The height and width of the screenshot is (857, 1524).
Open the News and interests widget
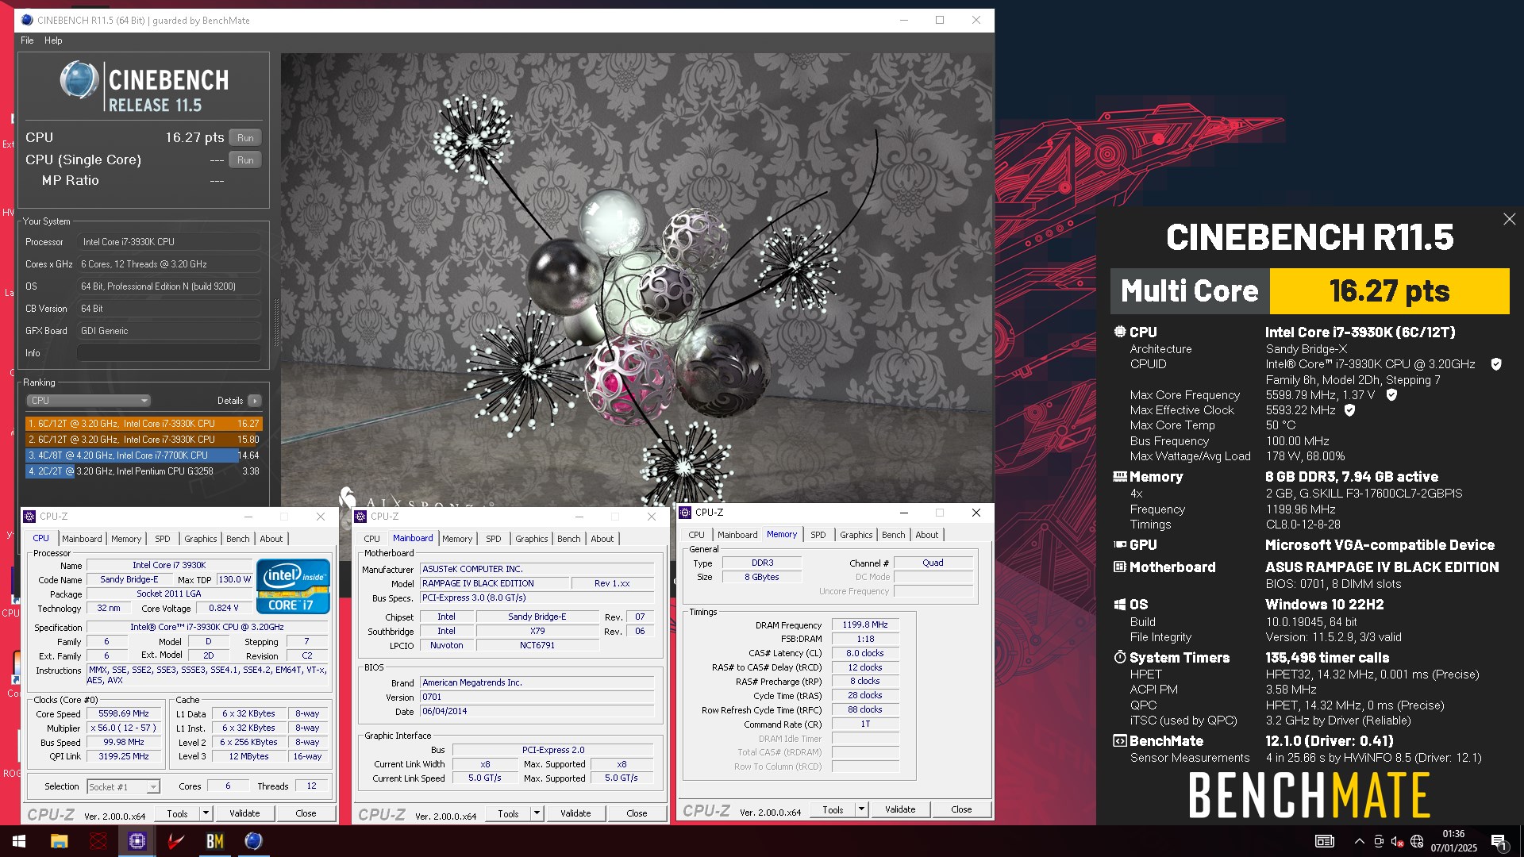[1325, 841]
